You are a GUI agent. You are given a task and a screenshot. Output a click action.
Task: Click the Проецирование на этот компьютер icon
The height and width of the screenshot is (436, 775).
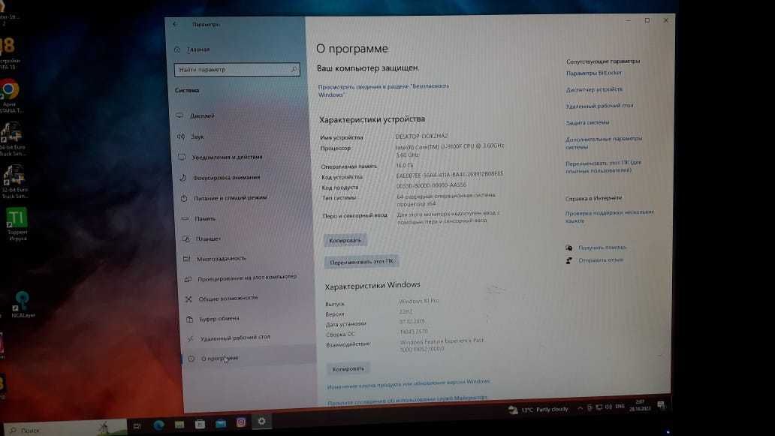coord(187,279)
